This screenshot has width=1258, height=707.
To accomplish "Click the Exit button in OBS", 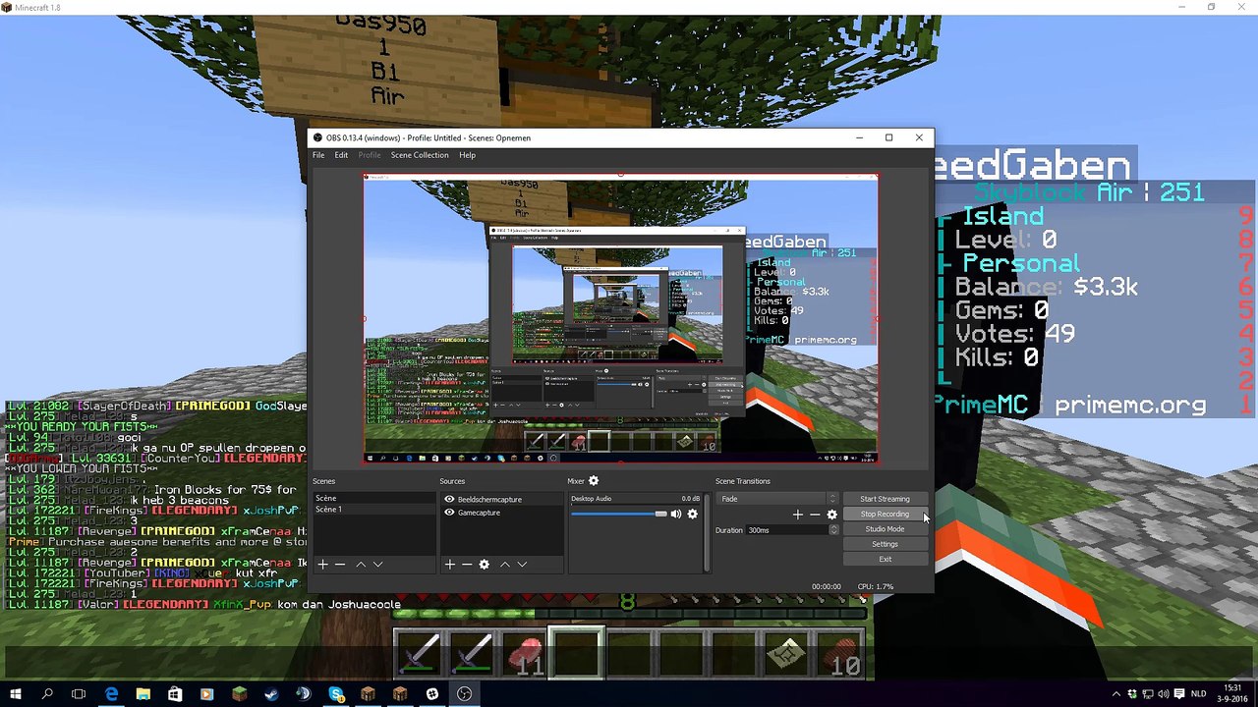I will tap(885, 560).
